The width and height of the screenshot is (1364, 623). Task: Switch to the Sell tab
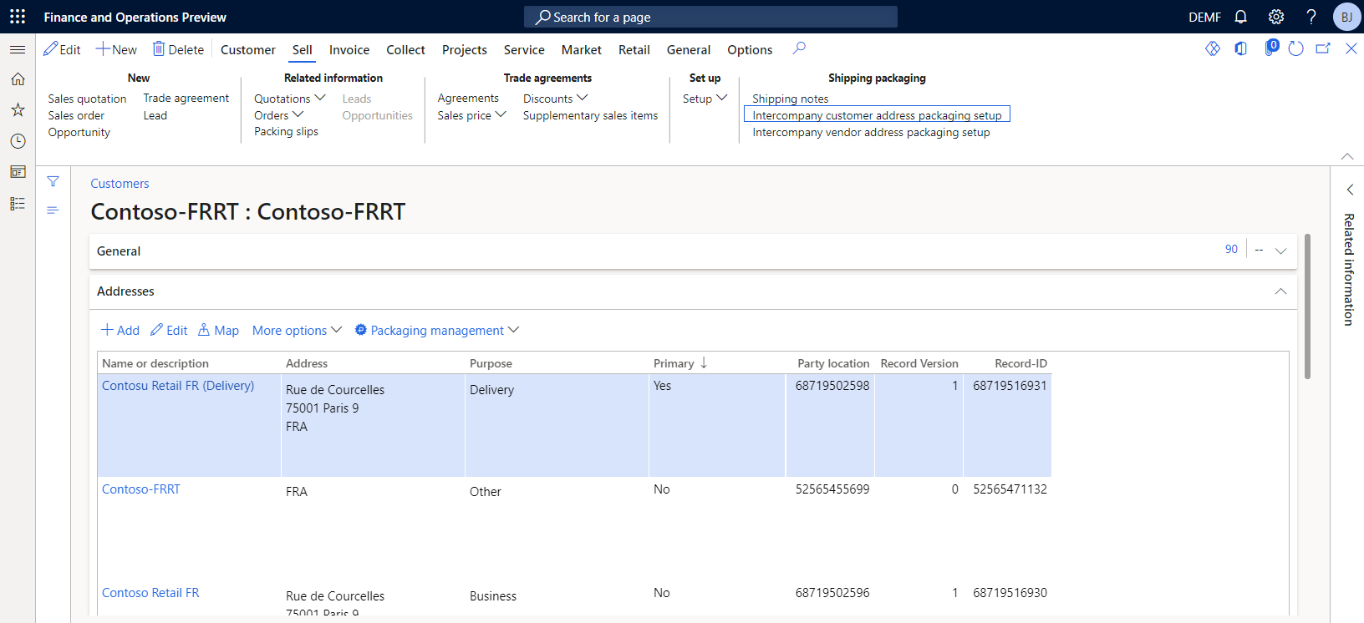click(302, 49)
